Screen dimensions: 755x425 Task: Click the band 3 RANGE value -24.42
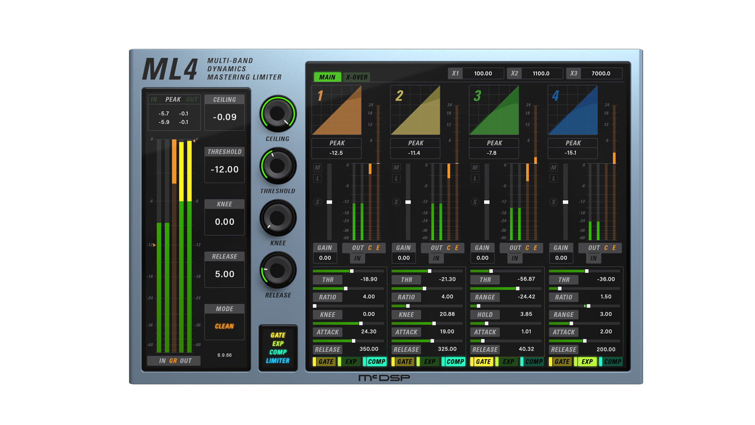point(526,297)
